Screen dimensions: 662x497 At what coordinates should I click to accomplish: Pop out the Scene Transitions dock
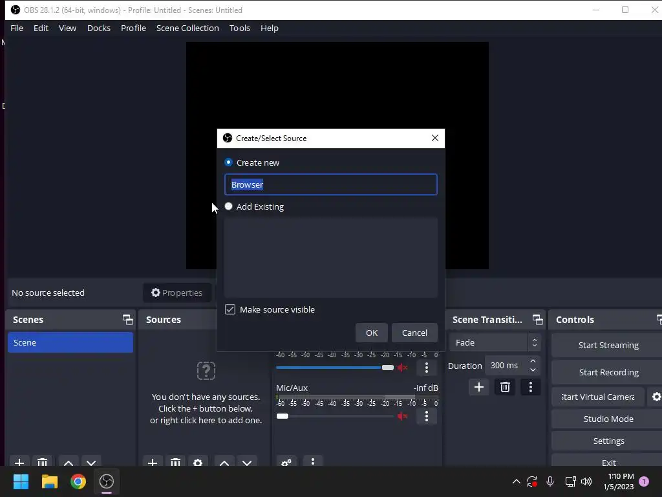537,320
